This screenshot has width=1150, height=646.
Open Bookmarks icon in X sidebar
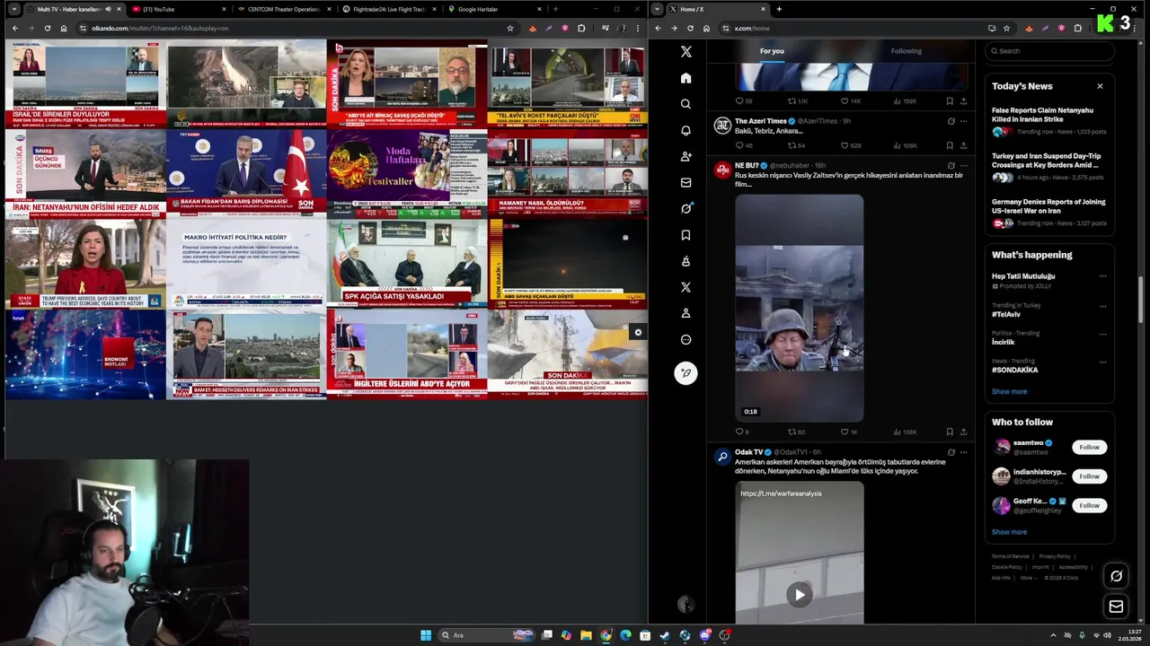686,235
